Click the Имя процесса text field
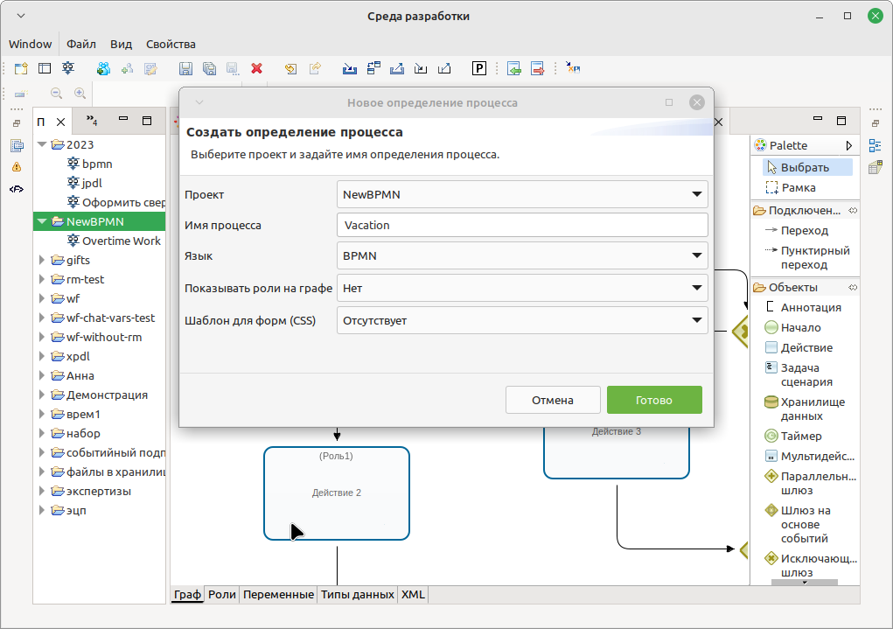Viewport: 893px width, 629px height. 522,225
